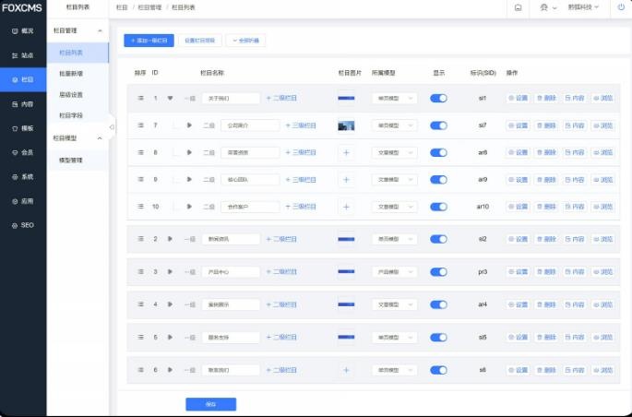
Task: Toggle display switch for row sl5
Action: (x=438, y=338)
